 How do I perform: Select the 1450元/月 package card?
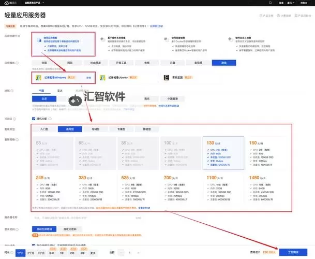[x=266, y=188]
